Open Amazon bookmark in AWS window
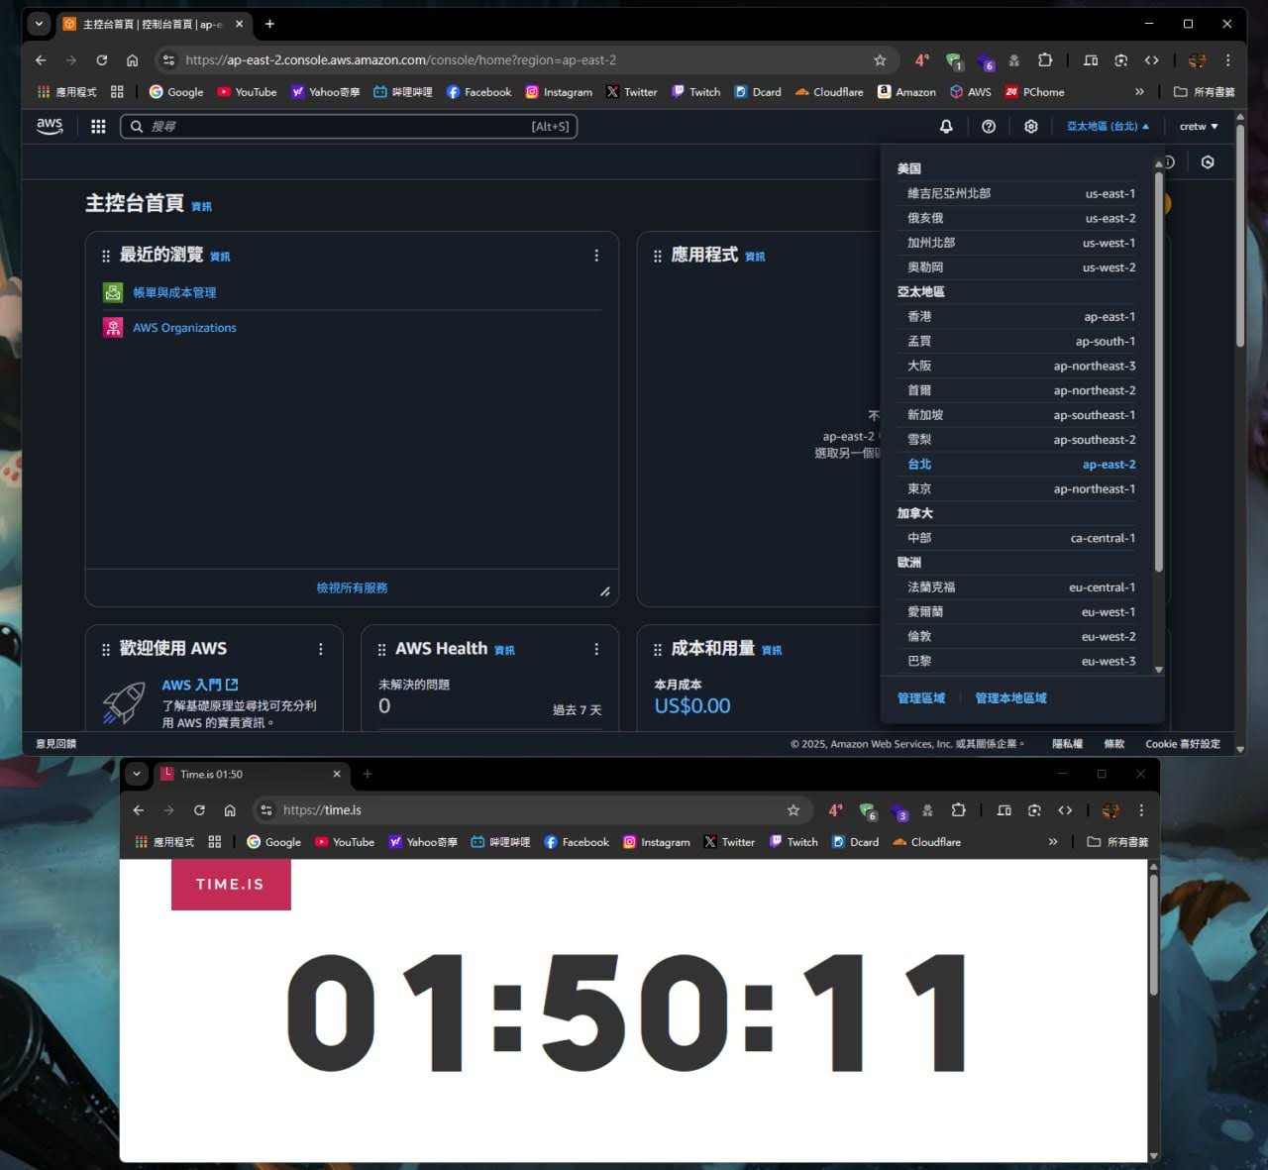 pos(906,92)
